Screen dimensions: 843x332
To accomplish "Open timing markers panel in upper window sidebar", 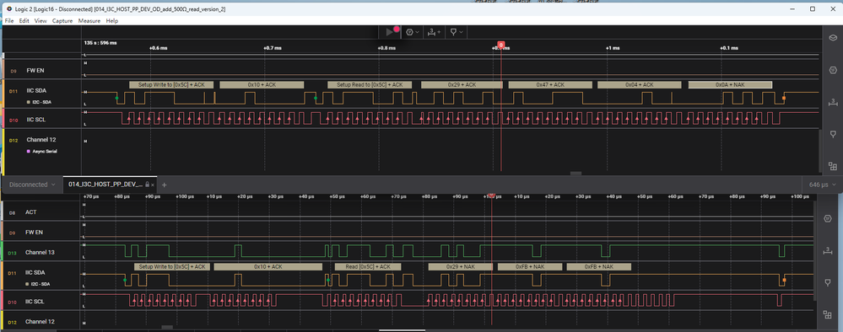I will point(833,134).
